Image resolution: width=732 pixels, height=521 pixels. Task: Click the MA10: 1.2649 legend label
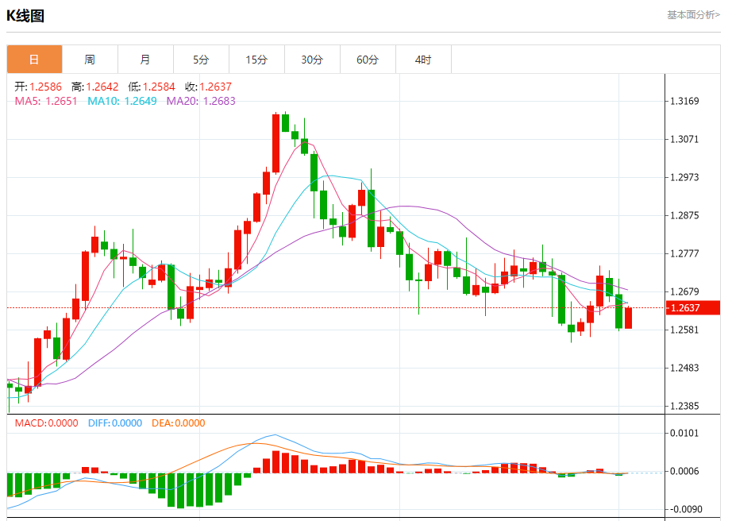pos(122,101)
